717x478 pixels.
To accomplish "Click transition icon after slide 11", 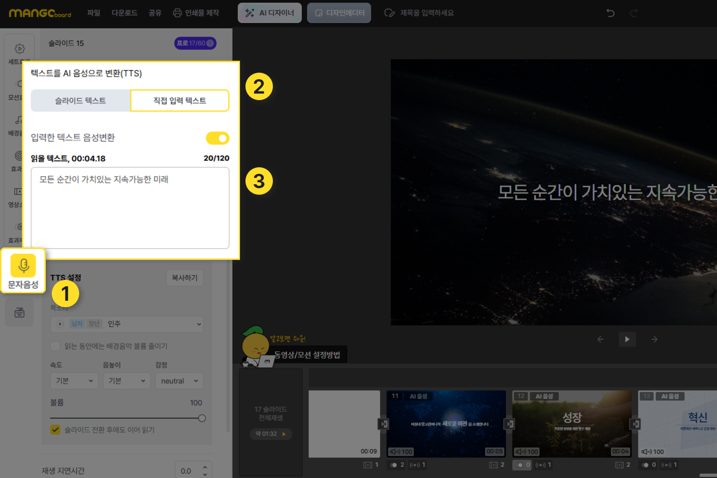I will (x=509, y=424).
